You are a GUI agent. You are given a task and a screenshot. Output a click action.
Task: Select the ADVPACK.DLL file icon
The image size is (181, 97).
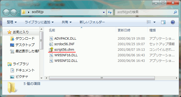(x=51, y=38)
